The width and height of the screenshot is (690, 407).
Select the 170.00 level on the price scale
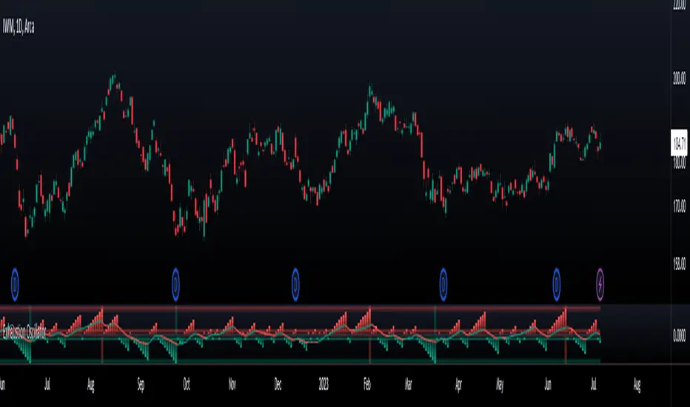click(679, 205)
